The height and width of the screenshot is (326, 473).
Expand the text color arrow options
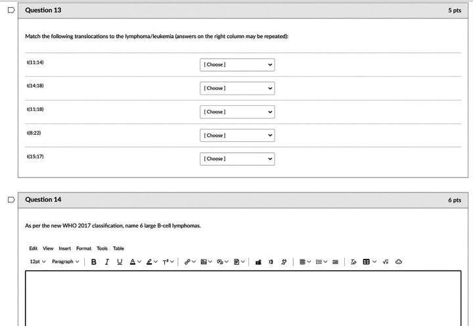pos(139,262)
